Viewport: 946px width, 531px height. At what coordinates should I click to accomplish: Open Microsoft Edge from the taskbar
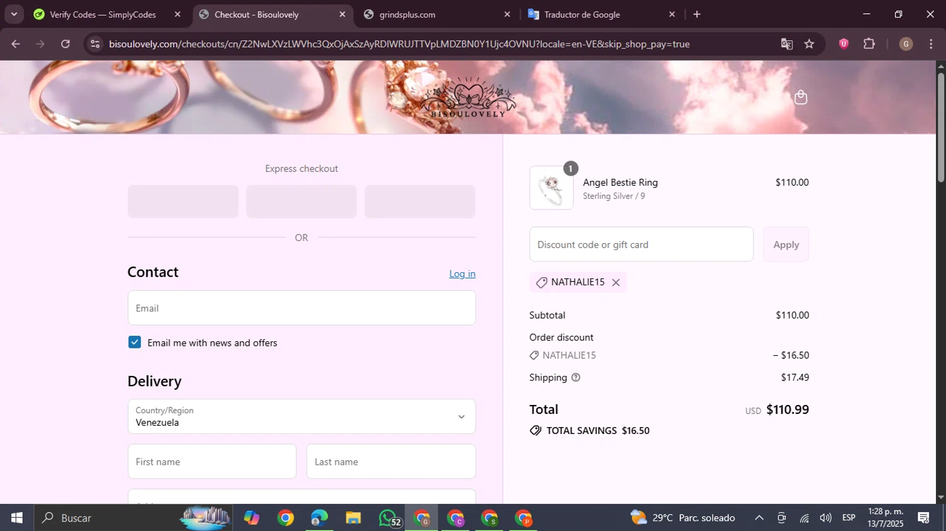tap(319, 518)
